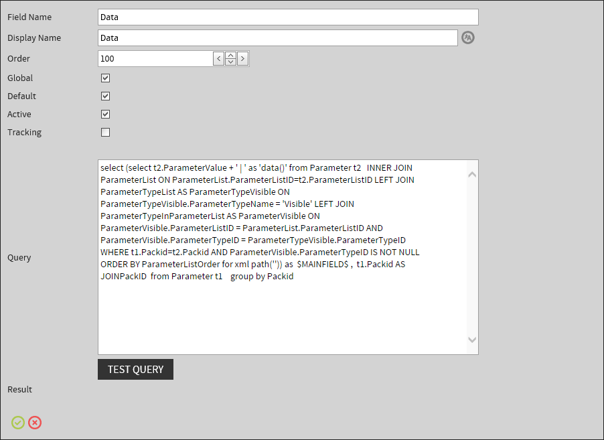Confirm changes via the green check icon
Viewport: 604px width, 440px height.
click(17, 423)
